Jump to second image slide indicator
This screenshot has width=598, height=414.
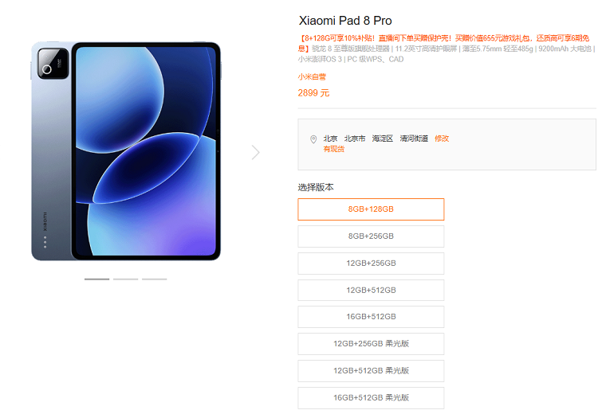point(125,279)
